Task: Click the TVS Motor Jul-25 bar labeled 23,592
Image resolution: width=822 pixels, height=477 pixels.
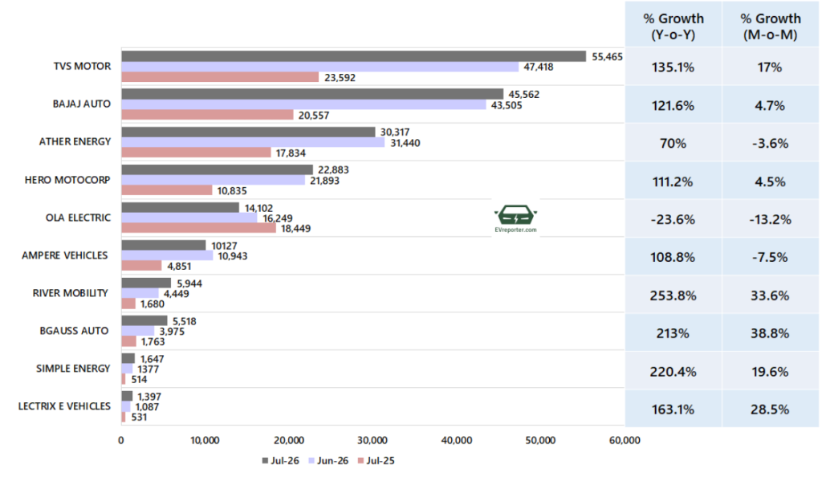Action: tap(220, 77)
